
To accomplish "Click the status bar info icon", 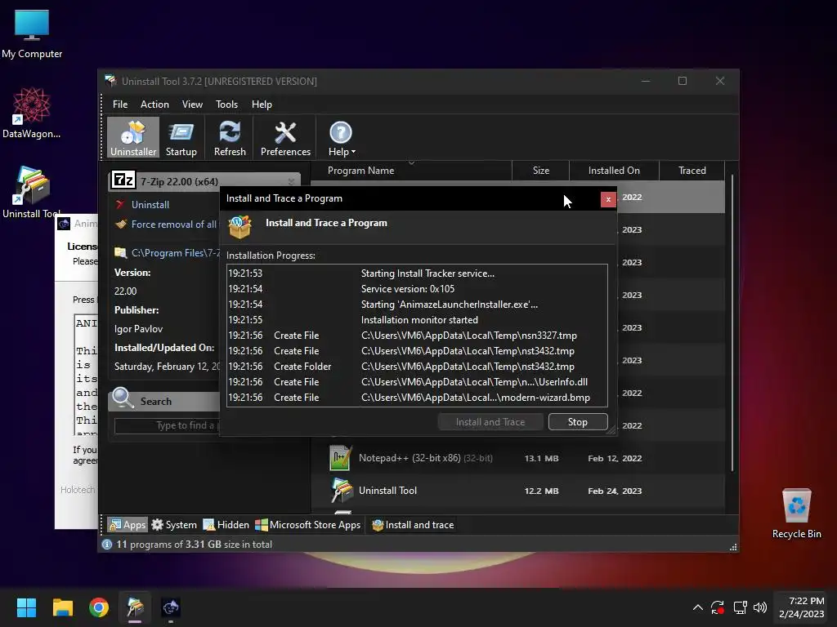I will [x=107, y=545].
